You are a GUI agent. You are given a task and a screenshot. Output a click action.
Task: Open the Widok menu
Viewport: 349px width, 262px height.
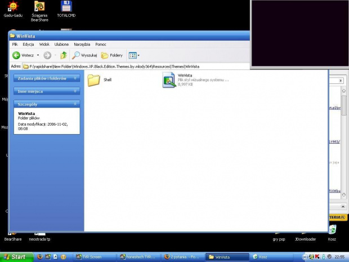[44, 45]
